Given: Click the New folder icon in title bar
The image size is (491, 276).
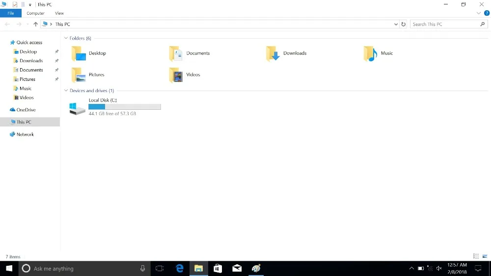Looking at the screenshot, I should pos(23,4).
